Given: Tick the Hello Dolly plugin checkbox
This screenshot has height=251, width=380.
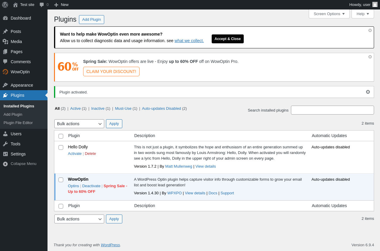Looking at the screenshot, I should pos(61,147).
